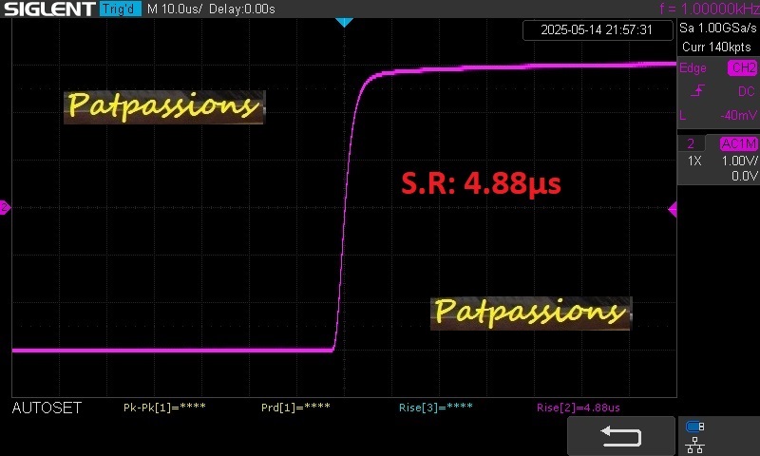The image size is (760, 456).
Task: Click the 0.0V channel offset value
Action: click(744, 176)
